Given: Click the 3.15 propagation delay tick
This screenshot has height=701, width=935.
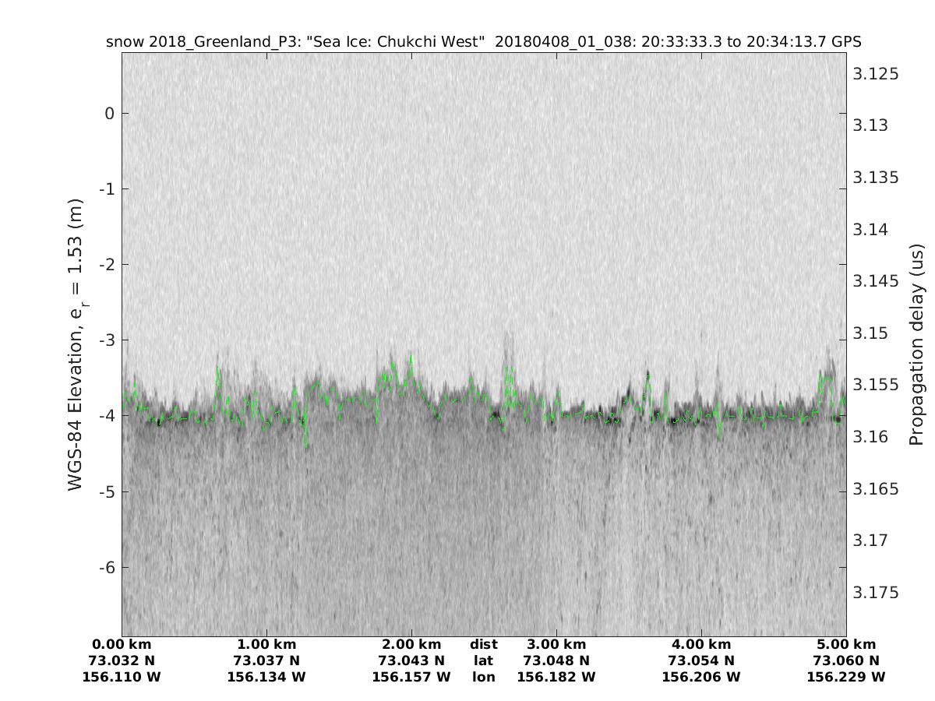Looking at the screenshot, I should (872, 333).
